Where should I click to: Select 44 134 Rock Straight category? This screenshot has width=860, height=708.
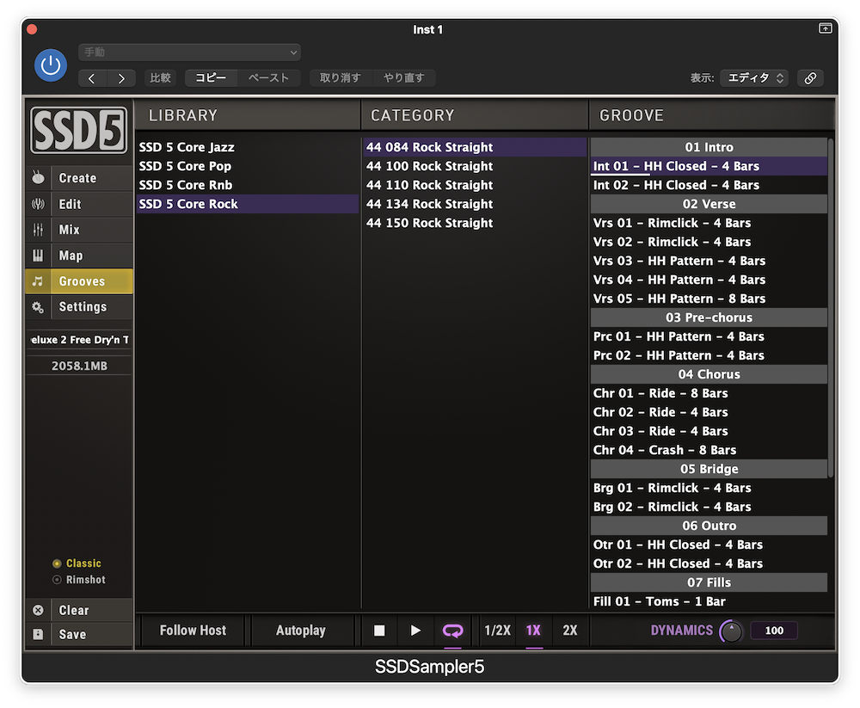tap(475, 204)
